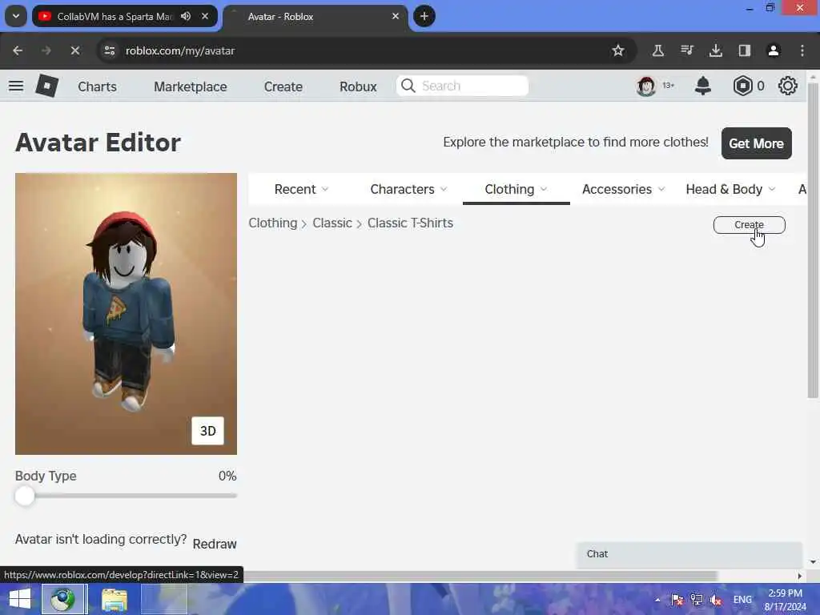
Task: Open the notifications bell
Action: [x=702, y=86]
